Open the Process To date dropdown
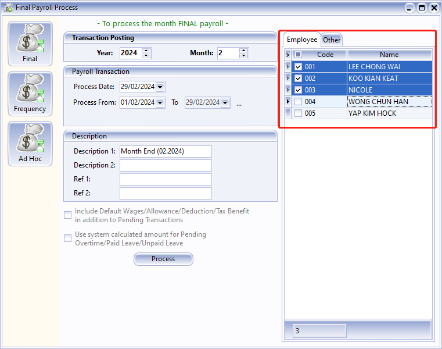Screen dimensions: 442x349 pos(225,102)
